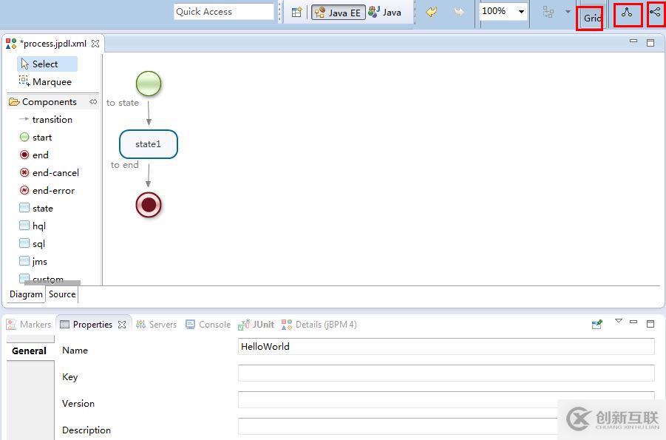Choose the Select tool in palette

coord(47,64)
